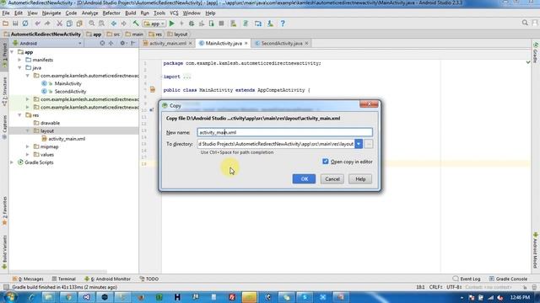Open the SDK Manager toolbar icon

pos(270,24)
